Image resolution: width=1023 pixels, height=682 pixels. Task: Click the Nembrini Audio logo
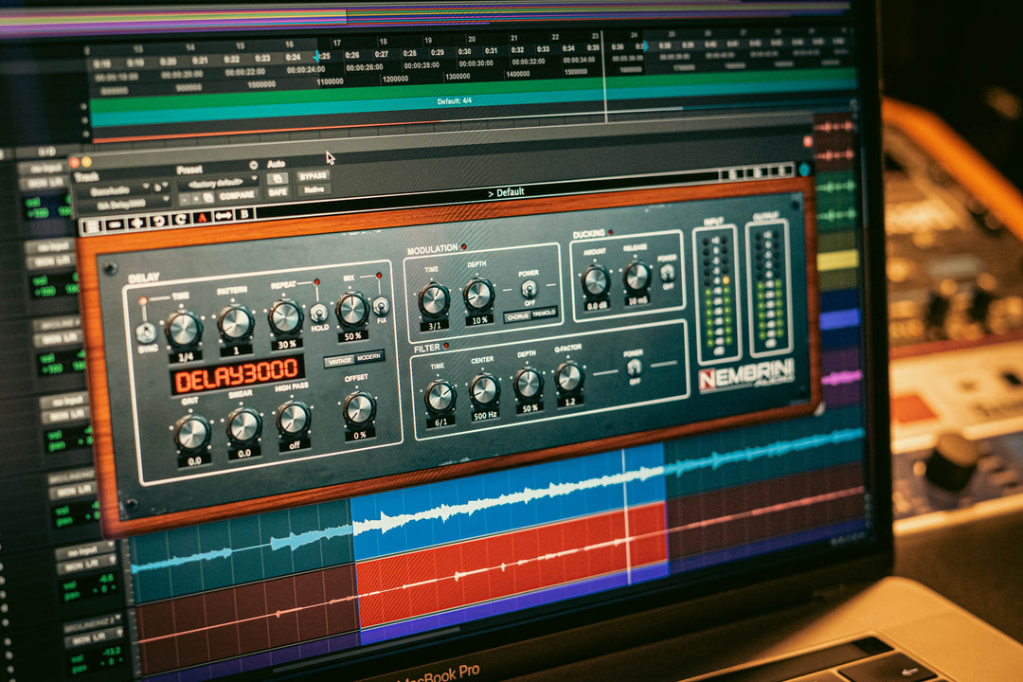pos(746,373)
